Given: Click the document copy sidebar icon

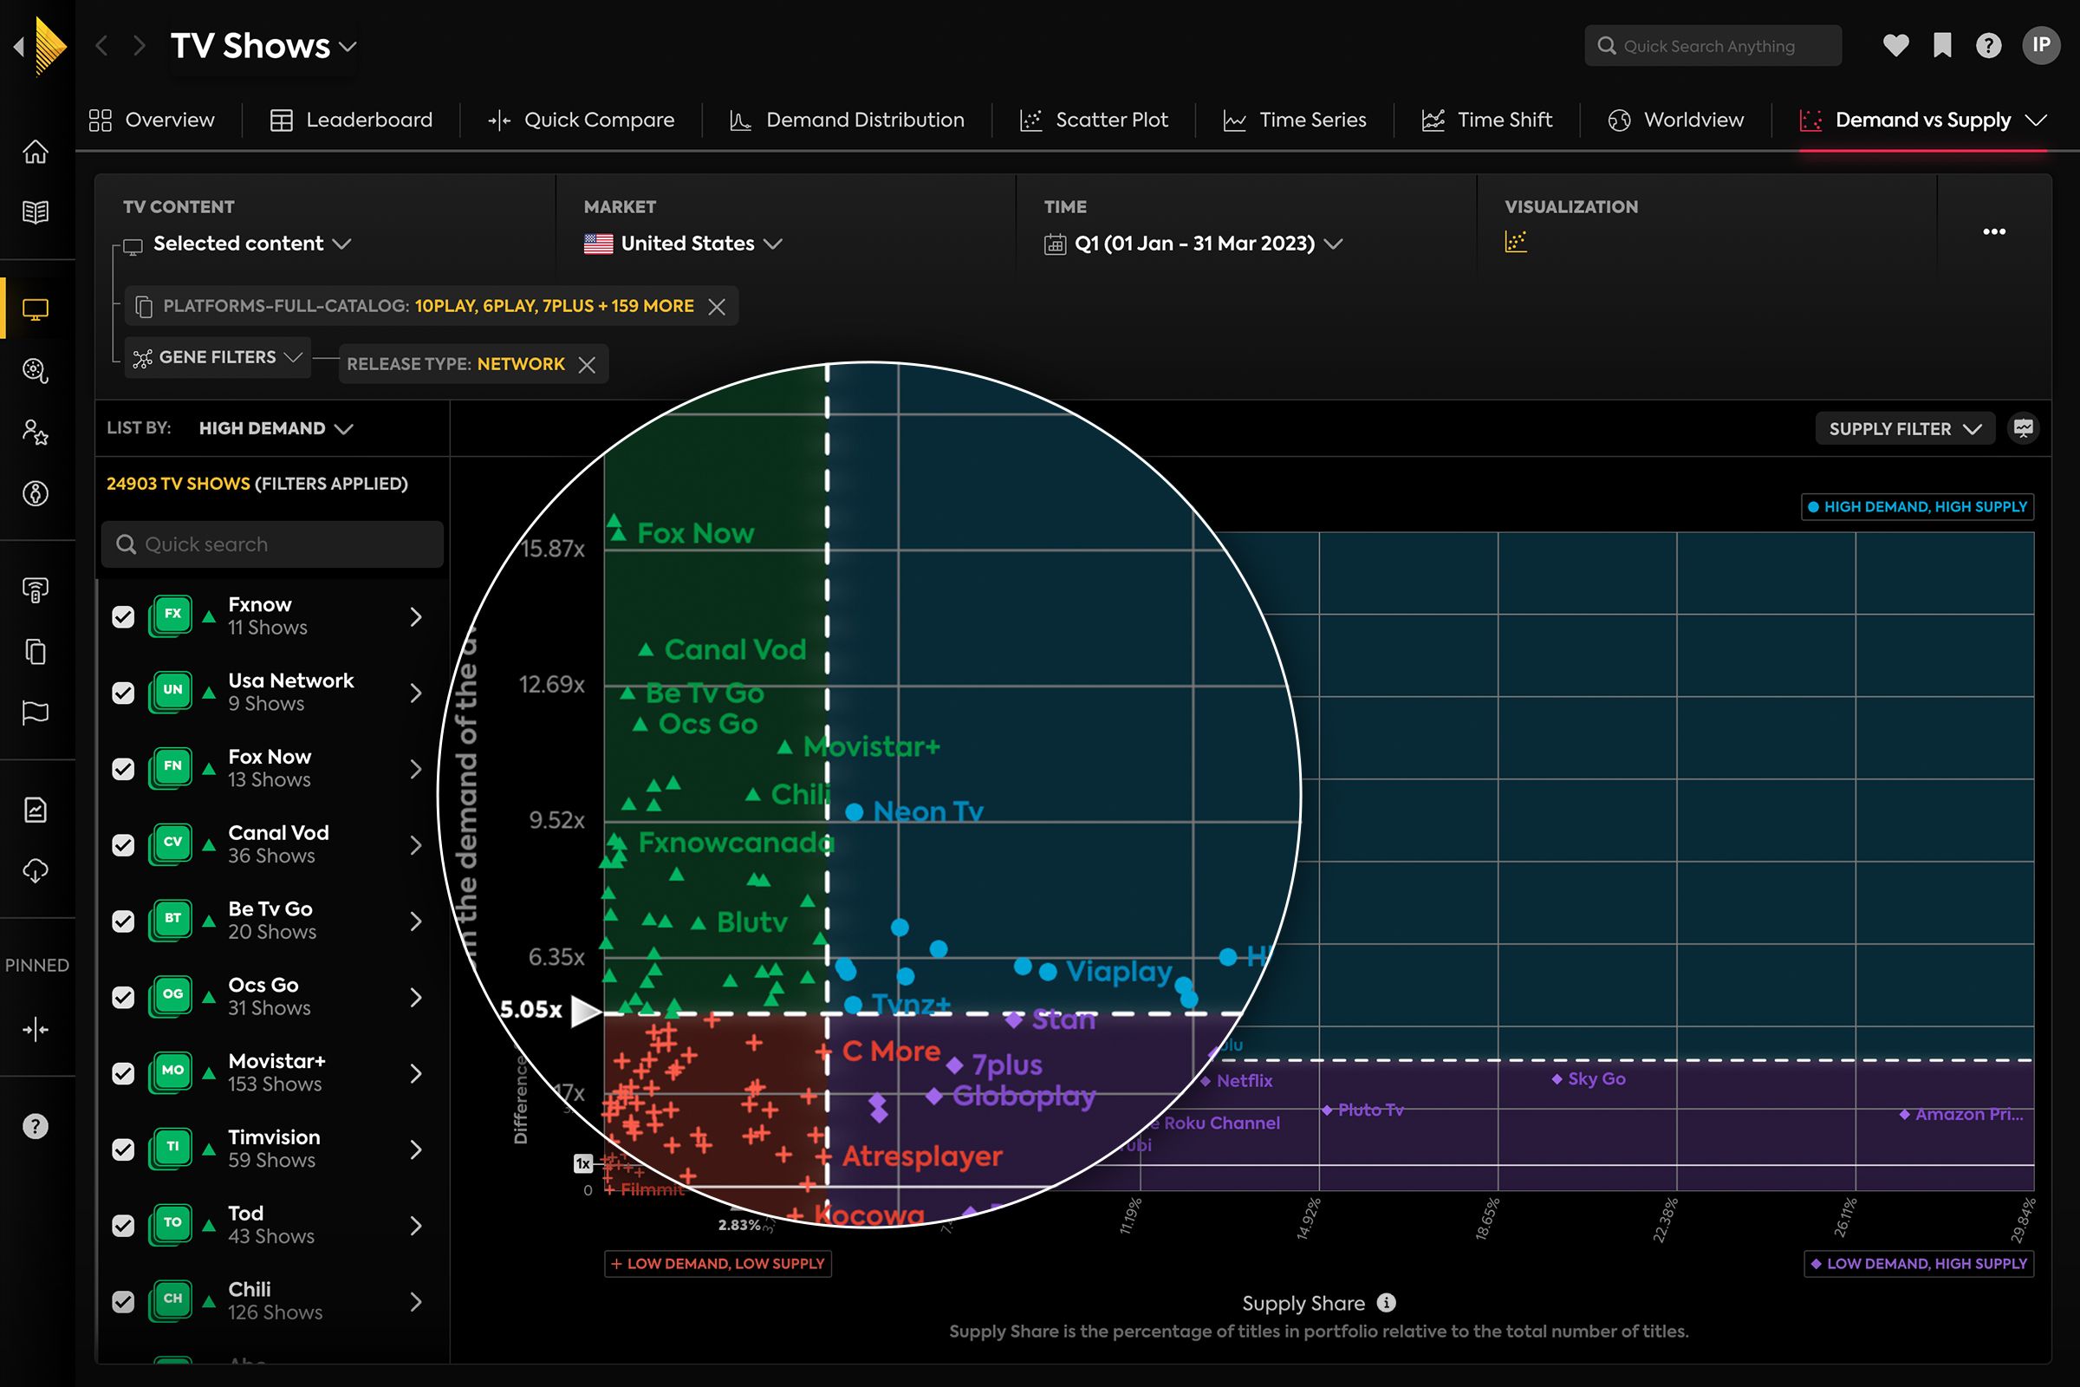Looking at the screenshot, I should pos(36,652).
